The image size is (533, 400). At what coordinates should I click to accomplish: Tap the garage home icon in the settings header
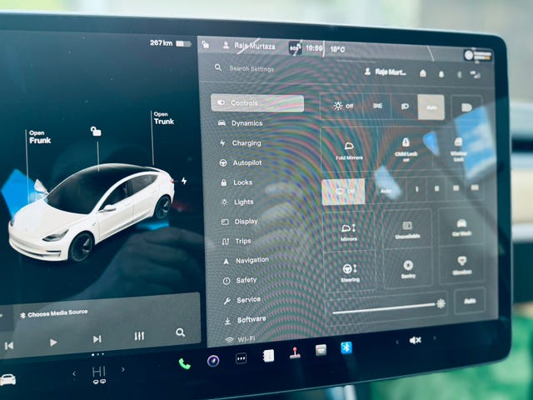click(x=423, y=73)
